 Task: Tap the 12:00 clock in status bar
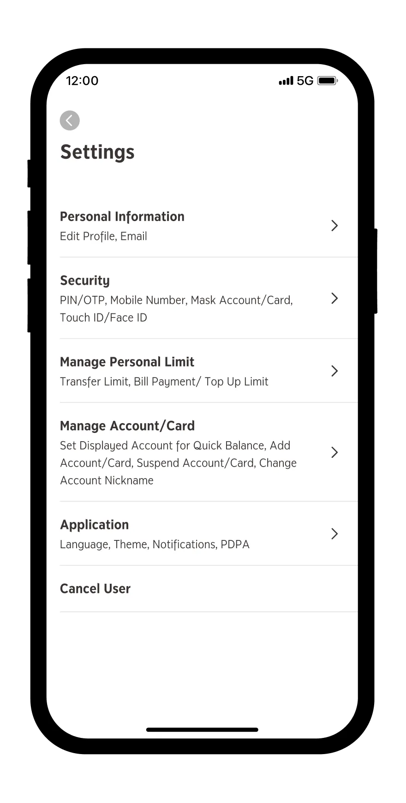point(82,81)
